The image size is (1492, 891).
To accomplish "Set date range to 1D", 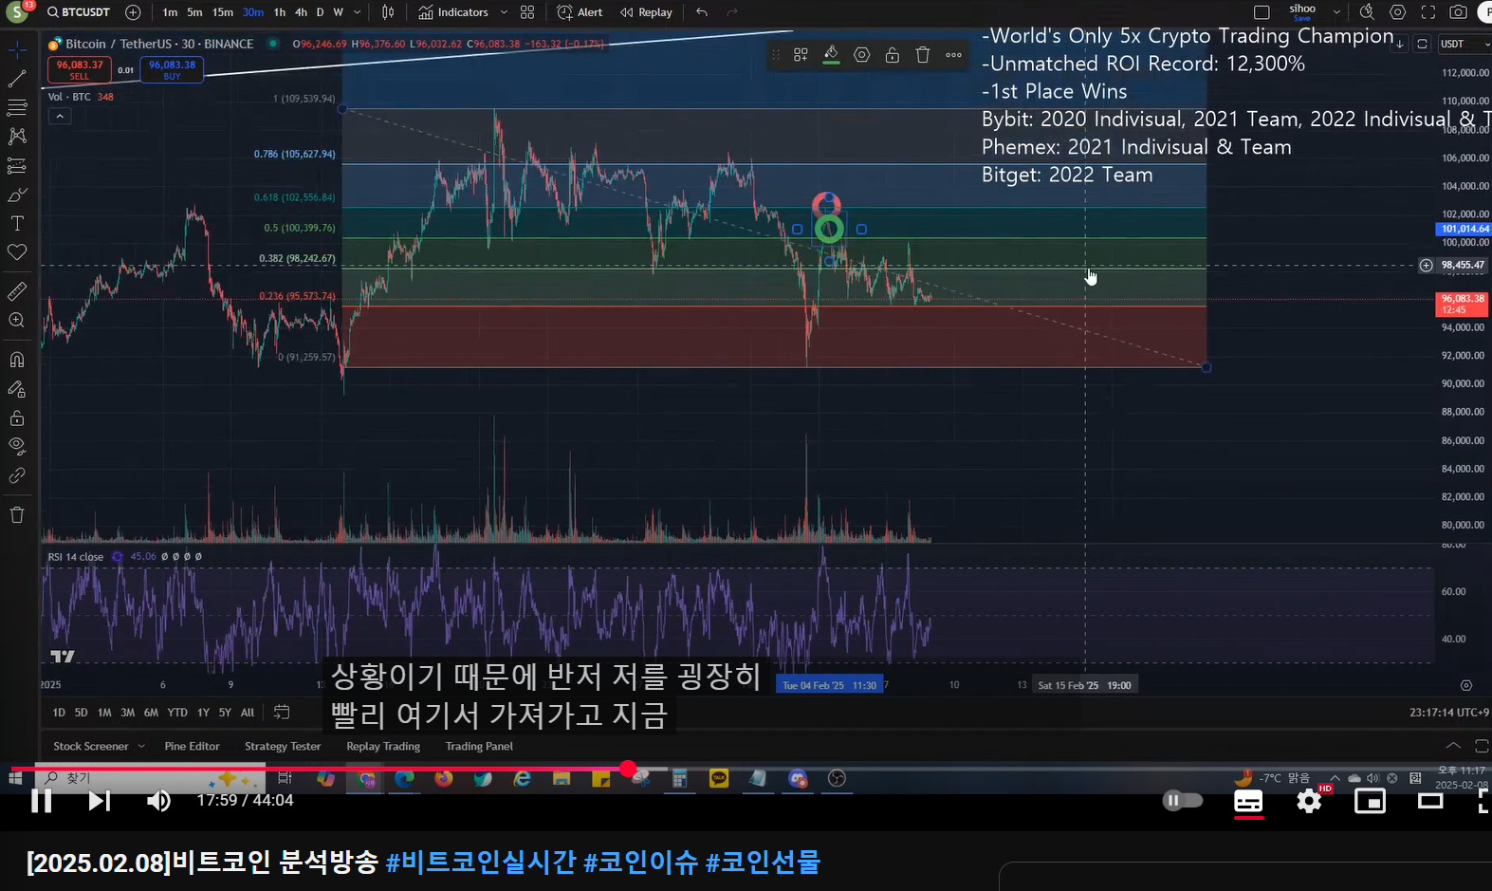I will 59,712.
